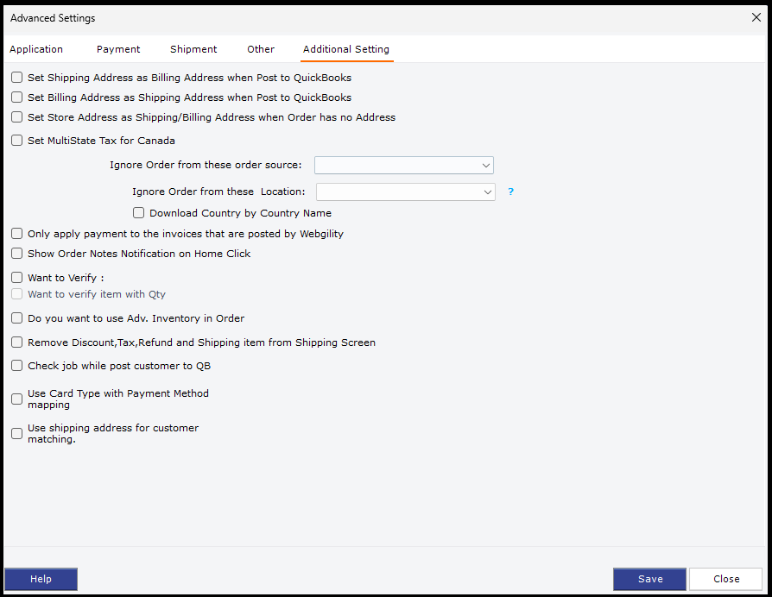Viewport: 772px width, 597px height.
Task: Click the Help button
Action: (x=41, y=579)
